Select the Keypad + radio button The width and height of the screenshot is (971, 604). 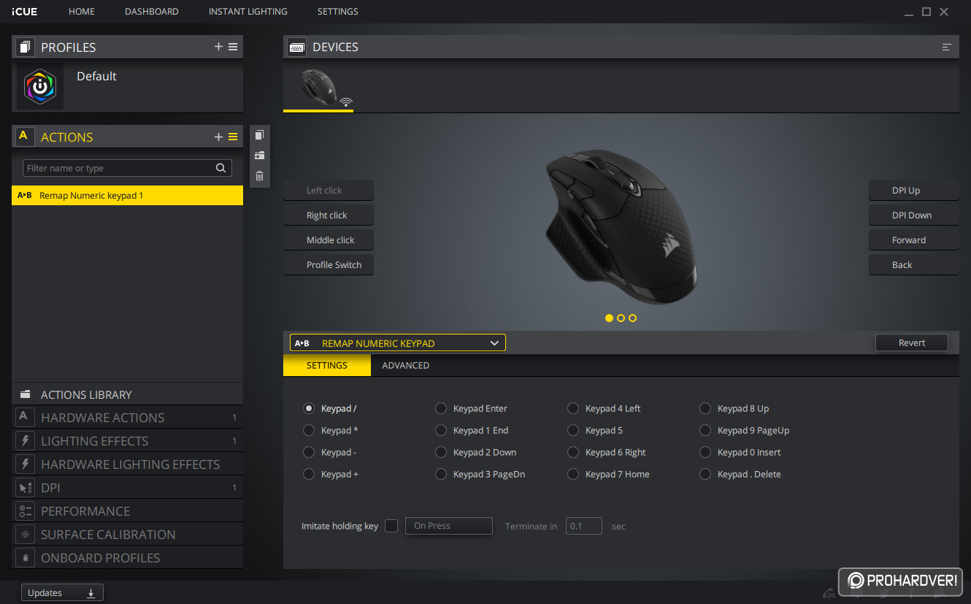tap(309, 474)
